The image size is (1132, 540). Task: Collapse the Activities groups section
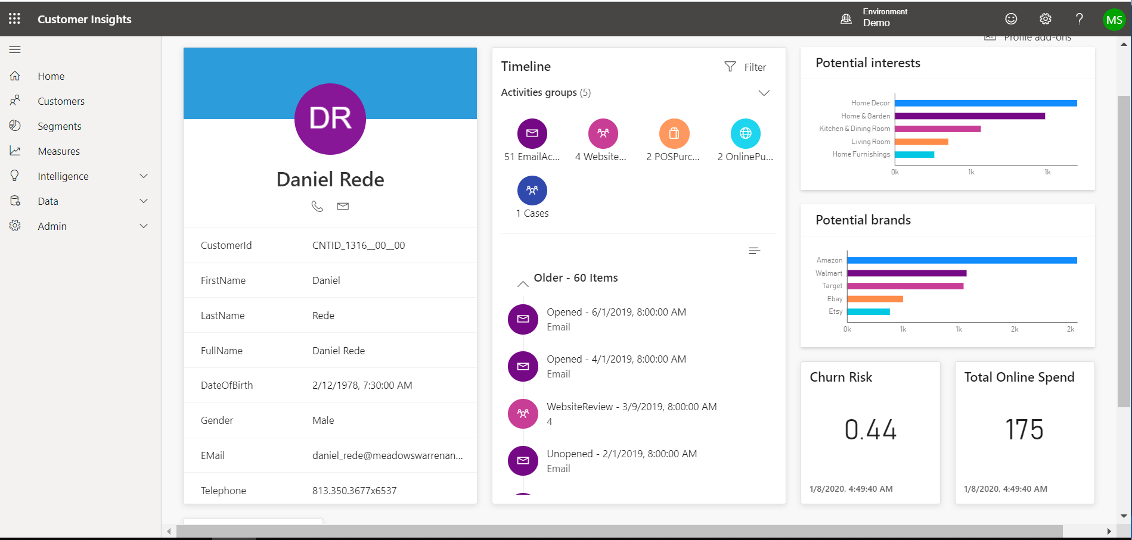click(x=764, y=93)
